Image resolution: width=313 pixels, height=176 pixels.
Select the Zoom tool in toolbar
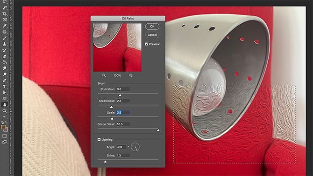coord(5,111)
